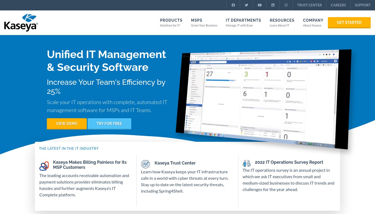Click 'Scale your IT operations' paragraph
The width and height of the screenshot is (375, 214).
tap(107, 106)
